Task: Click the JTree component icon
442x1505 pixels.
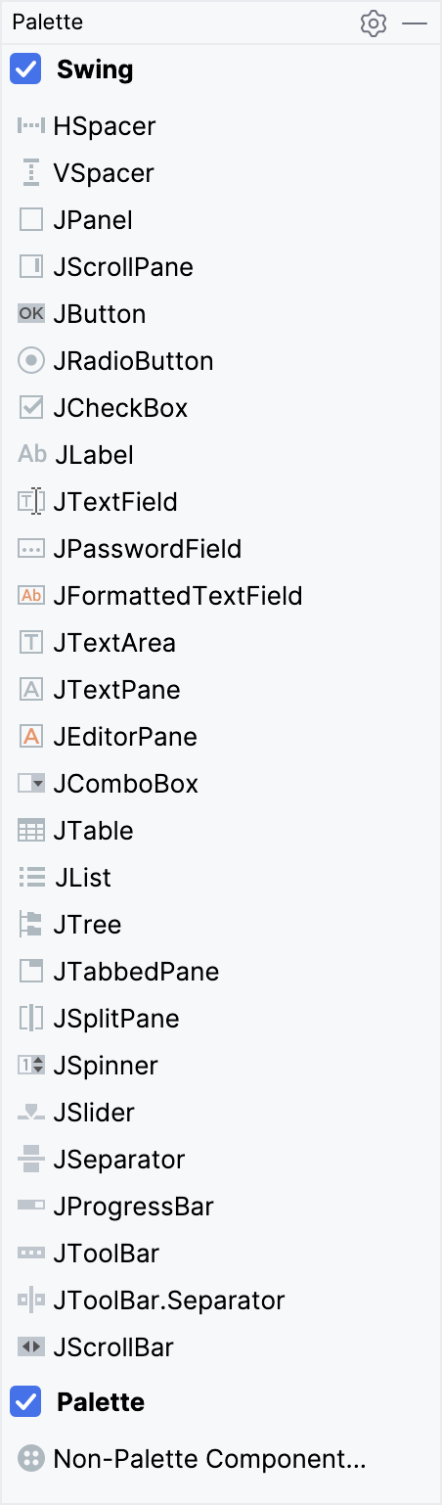Action: coord(31,925)
